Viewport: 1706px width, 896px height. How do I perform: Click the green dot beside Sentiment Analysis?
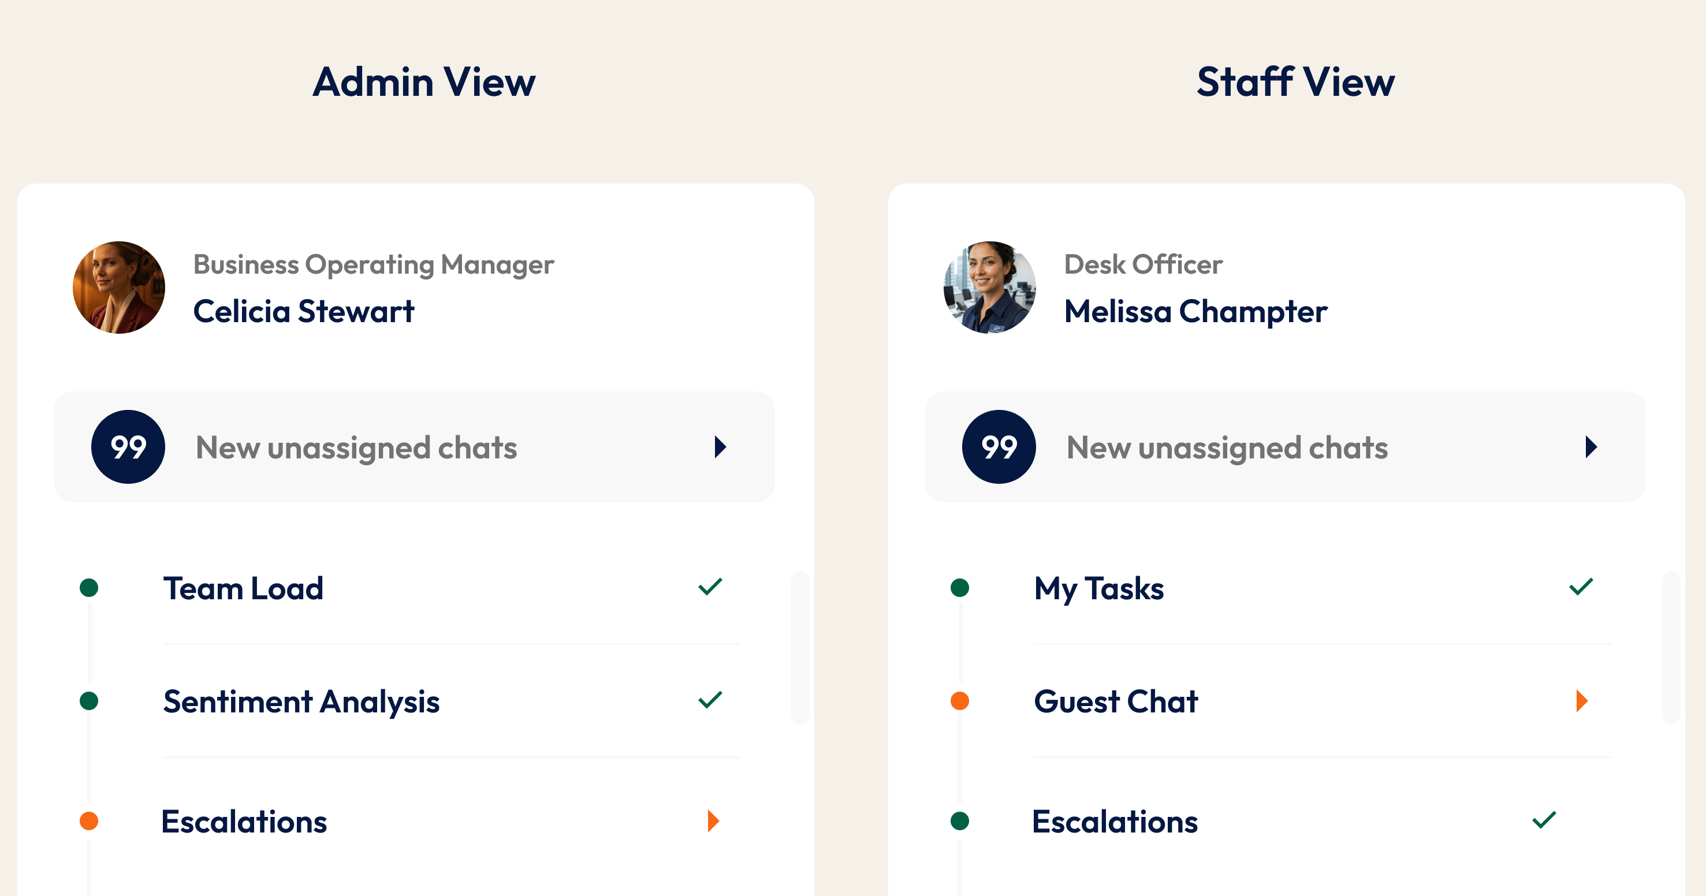89,701
